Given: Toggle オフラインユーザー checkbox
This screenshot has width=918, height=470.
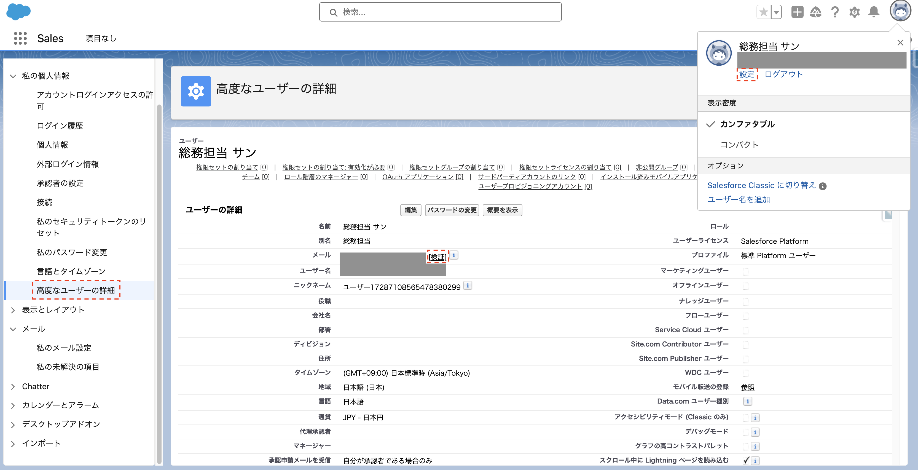Looking at the screenshot, I should pos(745,286).
